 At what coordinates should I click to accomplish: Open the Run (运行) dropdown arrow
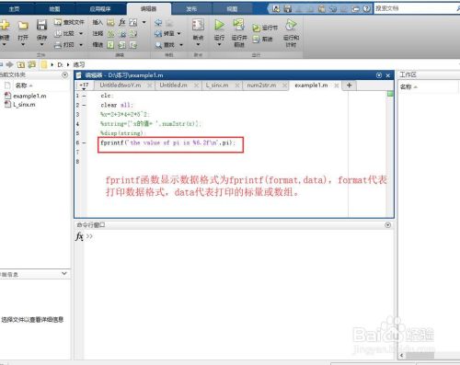(219, 45)
